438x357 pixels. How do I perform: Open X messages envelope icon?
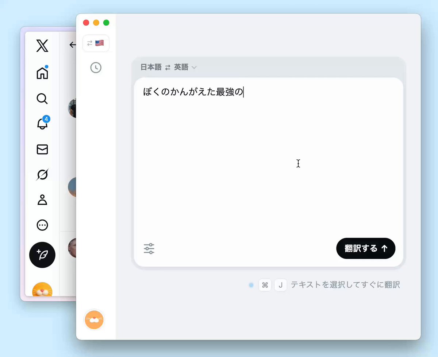click(x=42, y=150)
